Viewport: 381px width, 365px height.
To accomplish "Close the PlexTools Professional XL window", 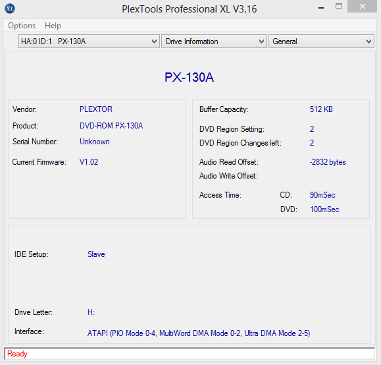I will [x=363, y=7].
